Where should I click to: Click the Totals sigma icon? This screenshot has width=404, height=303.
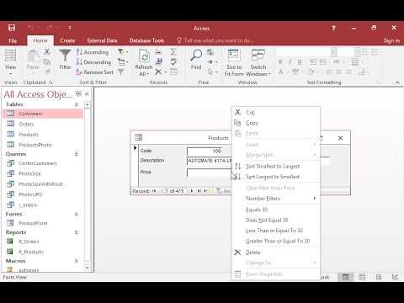[x=173, y=51]
